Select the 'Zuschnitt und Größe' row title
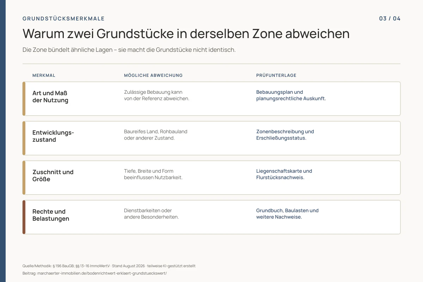 53,176
